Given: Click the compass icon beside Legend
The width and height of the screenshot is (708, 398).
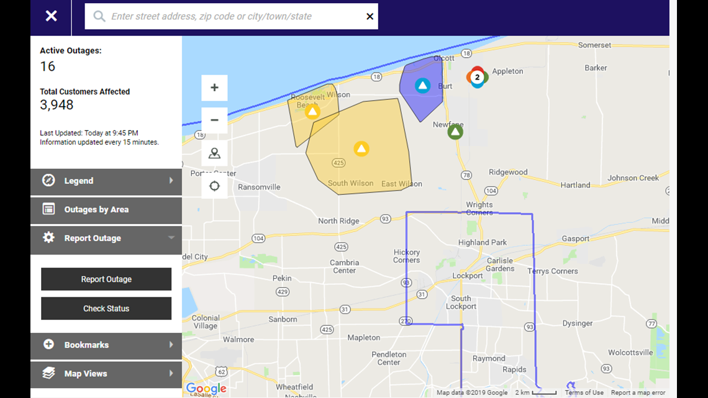Looking at the screenshot, I should (48, 181).
